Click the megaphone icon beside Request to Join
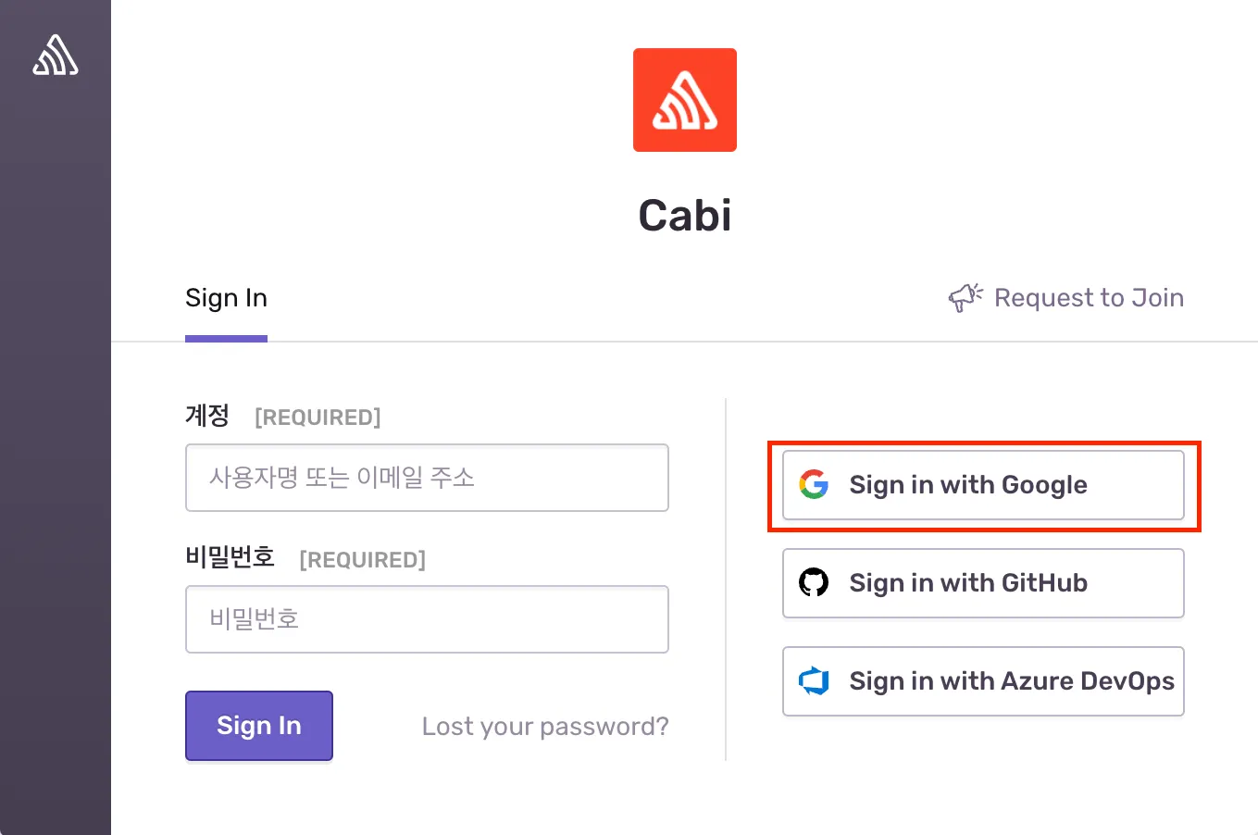This screenshot has height=835, width=1258. [x=965, y=297]
